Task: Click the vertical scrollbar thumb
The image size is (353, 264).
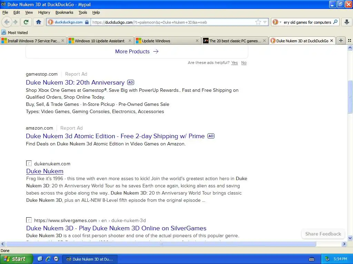Action: pos(350,97)
